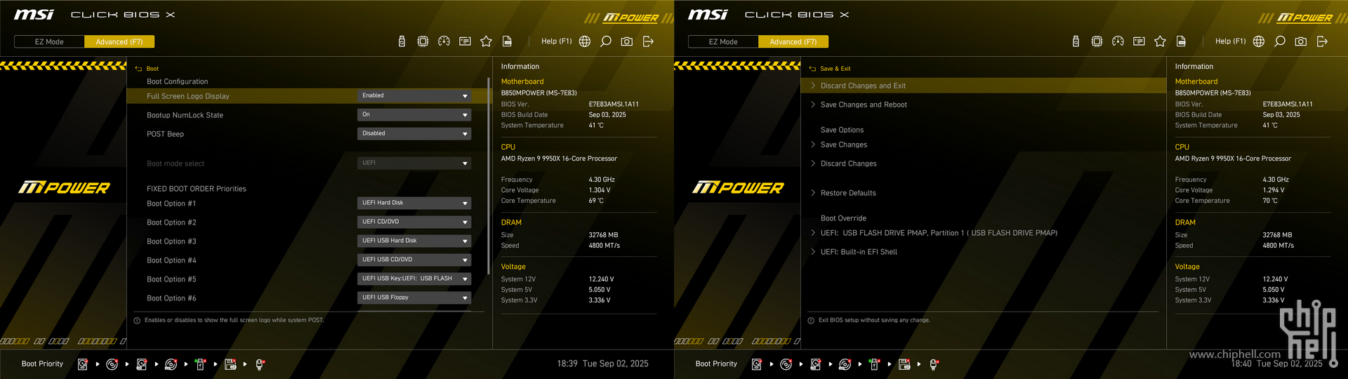The width and height of the screenshot is (1348, 379).
Task: Click back arrow icon next to Save & Exit
Action: click(812, 69)
